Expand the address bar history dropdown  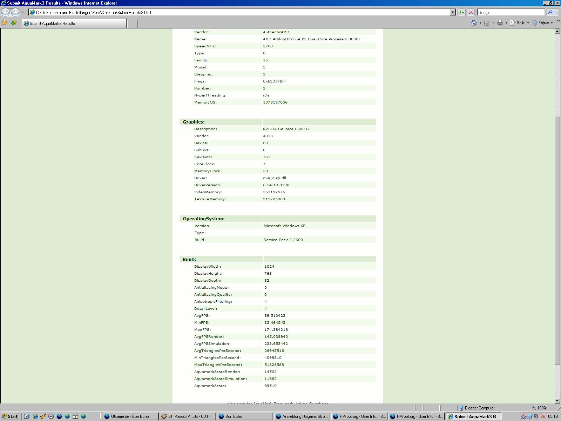[x=453, y=12]
